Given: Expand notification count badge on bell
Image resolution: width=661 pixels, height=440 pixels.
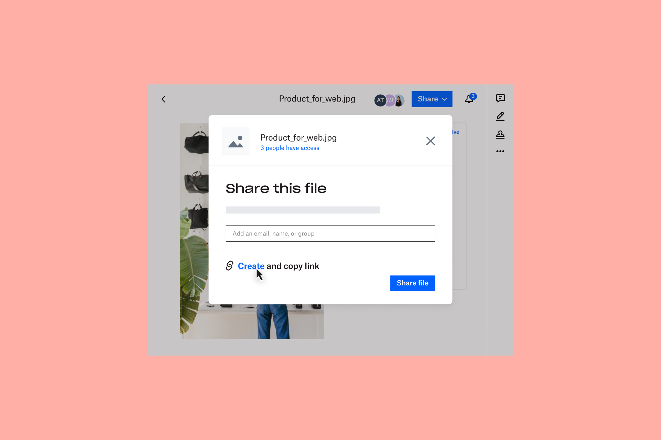Looking at the screenshot, I should click(471, 96).
